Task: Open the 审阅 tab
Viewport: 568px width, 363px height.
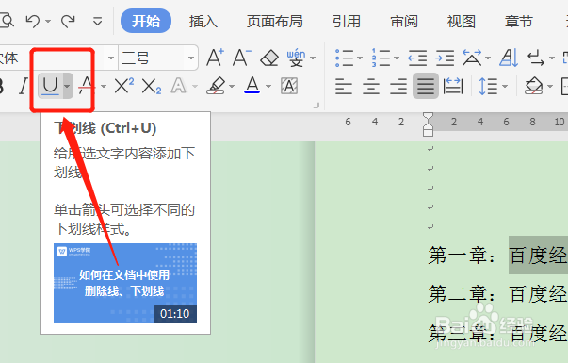Action: coord(404,22)
